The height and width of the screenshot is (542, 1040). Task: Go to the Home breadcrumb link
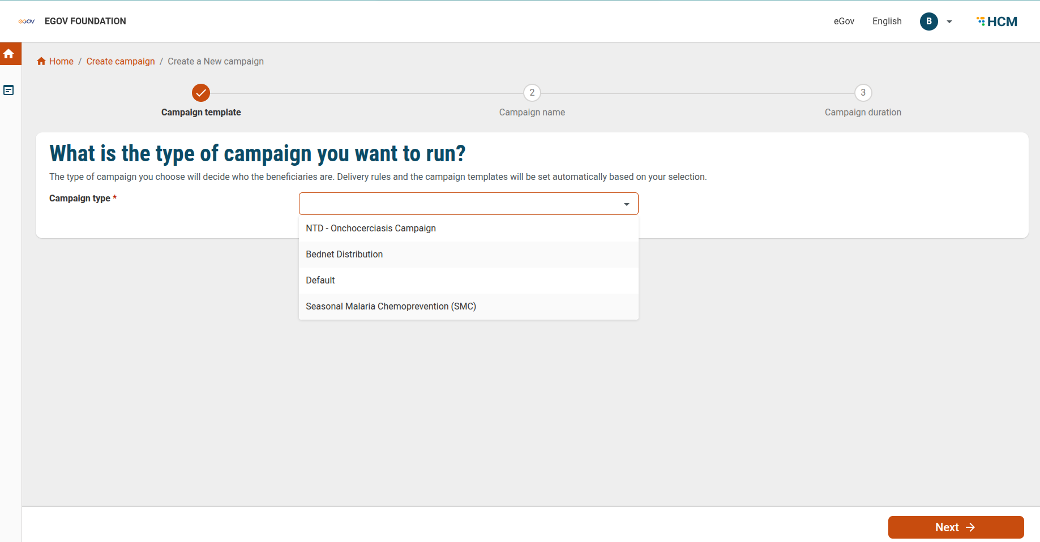[x=61, y=61]
